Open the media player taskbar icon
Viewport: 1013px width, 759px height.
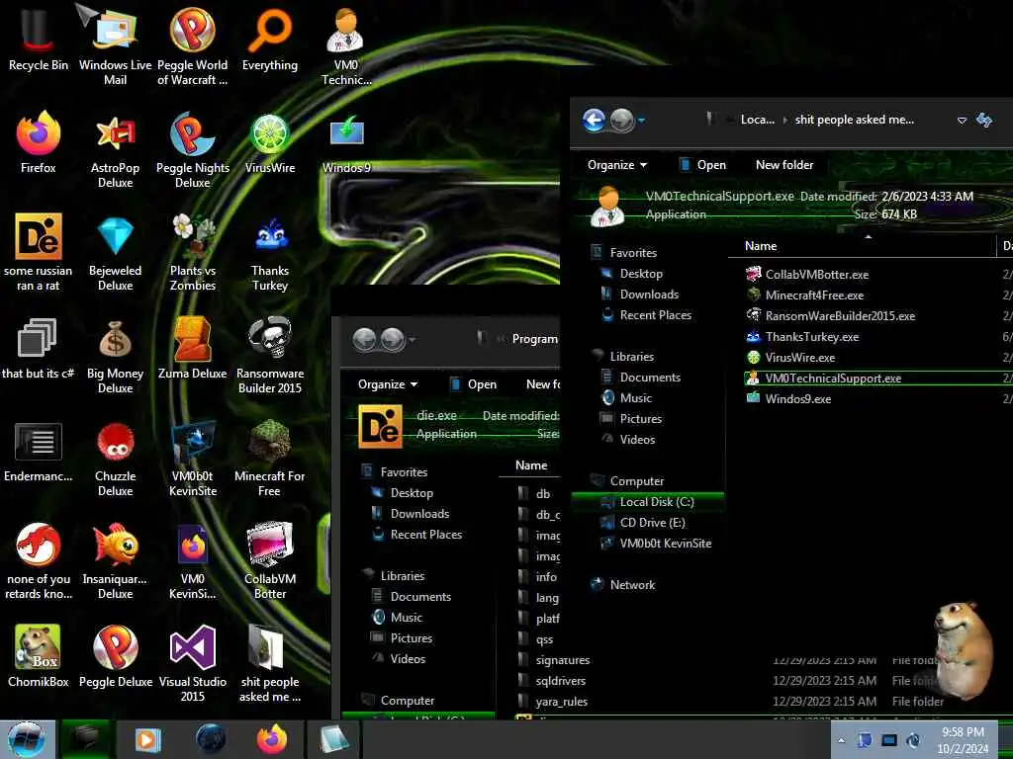148,739
